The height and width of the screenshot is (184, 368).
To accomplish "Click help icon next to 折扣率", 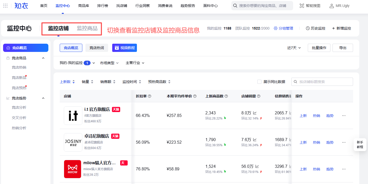I will 150,96.
